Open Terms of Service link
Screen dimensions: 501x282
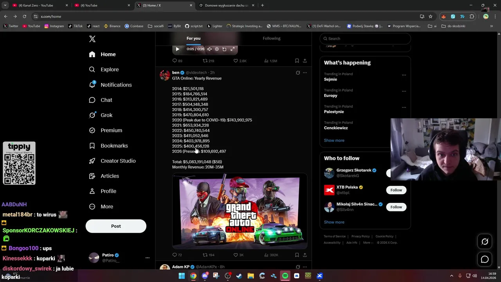[x=335, y=237]
